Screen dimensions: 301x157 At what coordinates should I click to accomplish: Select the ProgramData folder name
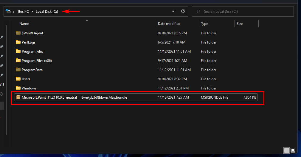coord(32,70)
